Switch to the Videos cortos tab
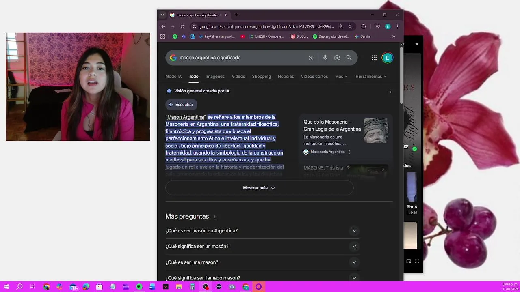The height and width of the screenshot is (292, 520). tap(314, 76)
